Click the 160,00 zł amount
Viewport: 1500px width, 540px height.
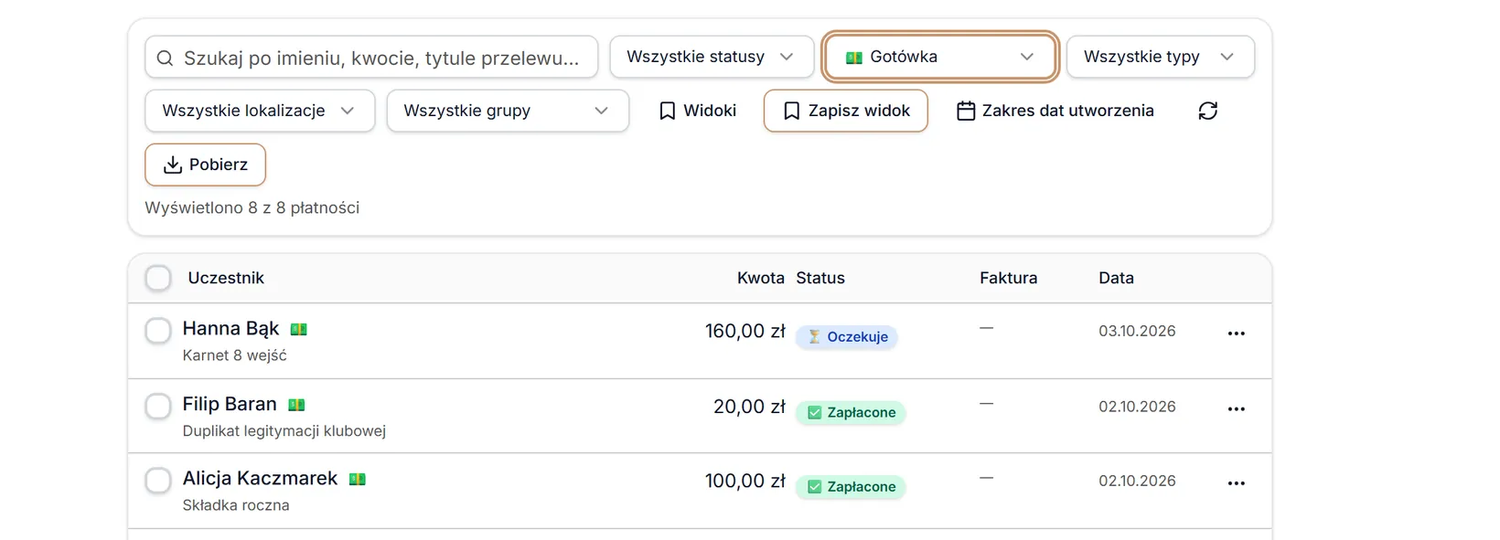coord(745,332)
